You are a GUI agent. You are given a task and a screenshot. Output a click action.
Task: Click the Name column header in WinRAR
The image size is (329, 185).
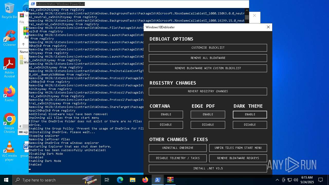(24, 52)
